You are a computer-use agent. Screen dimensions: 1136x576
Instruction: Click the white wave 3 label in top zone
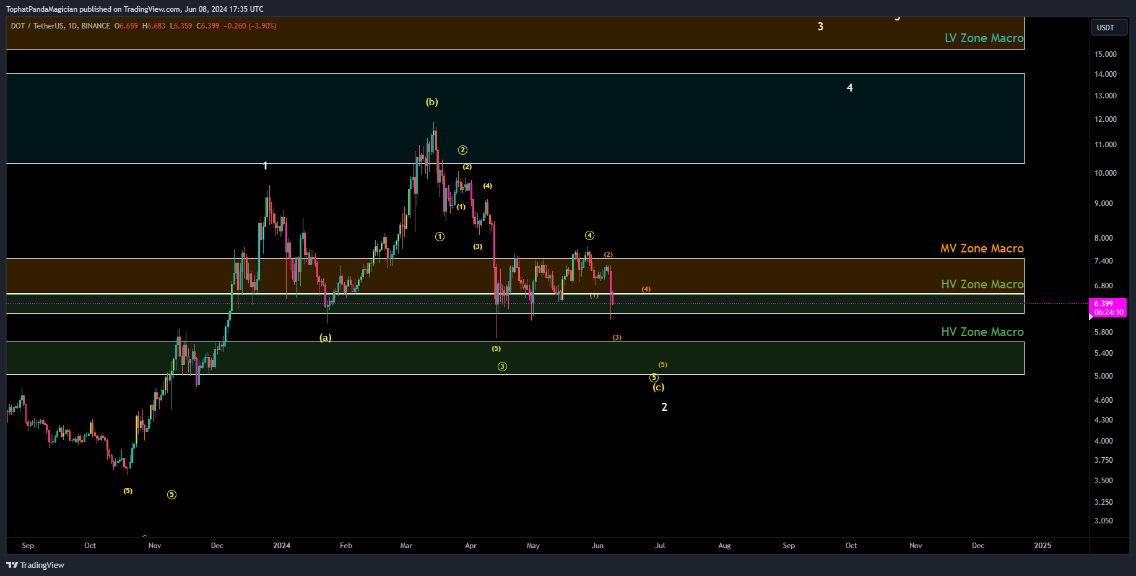click(820, 27)
